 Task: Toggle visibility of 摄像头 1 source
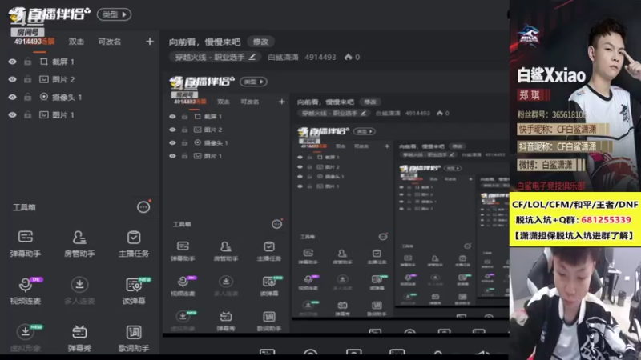(13, 97)
